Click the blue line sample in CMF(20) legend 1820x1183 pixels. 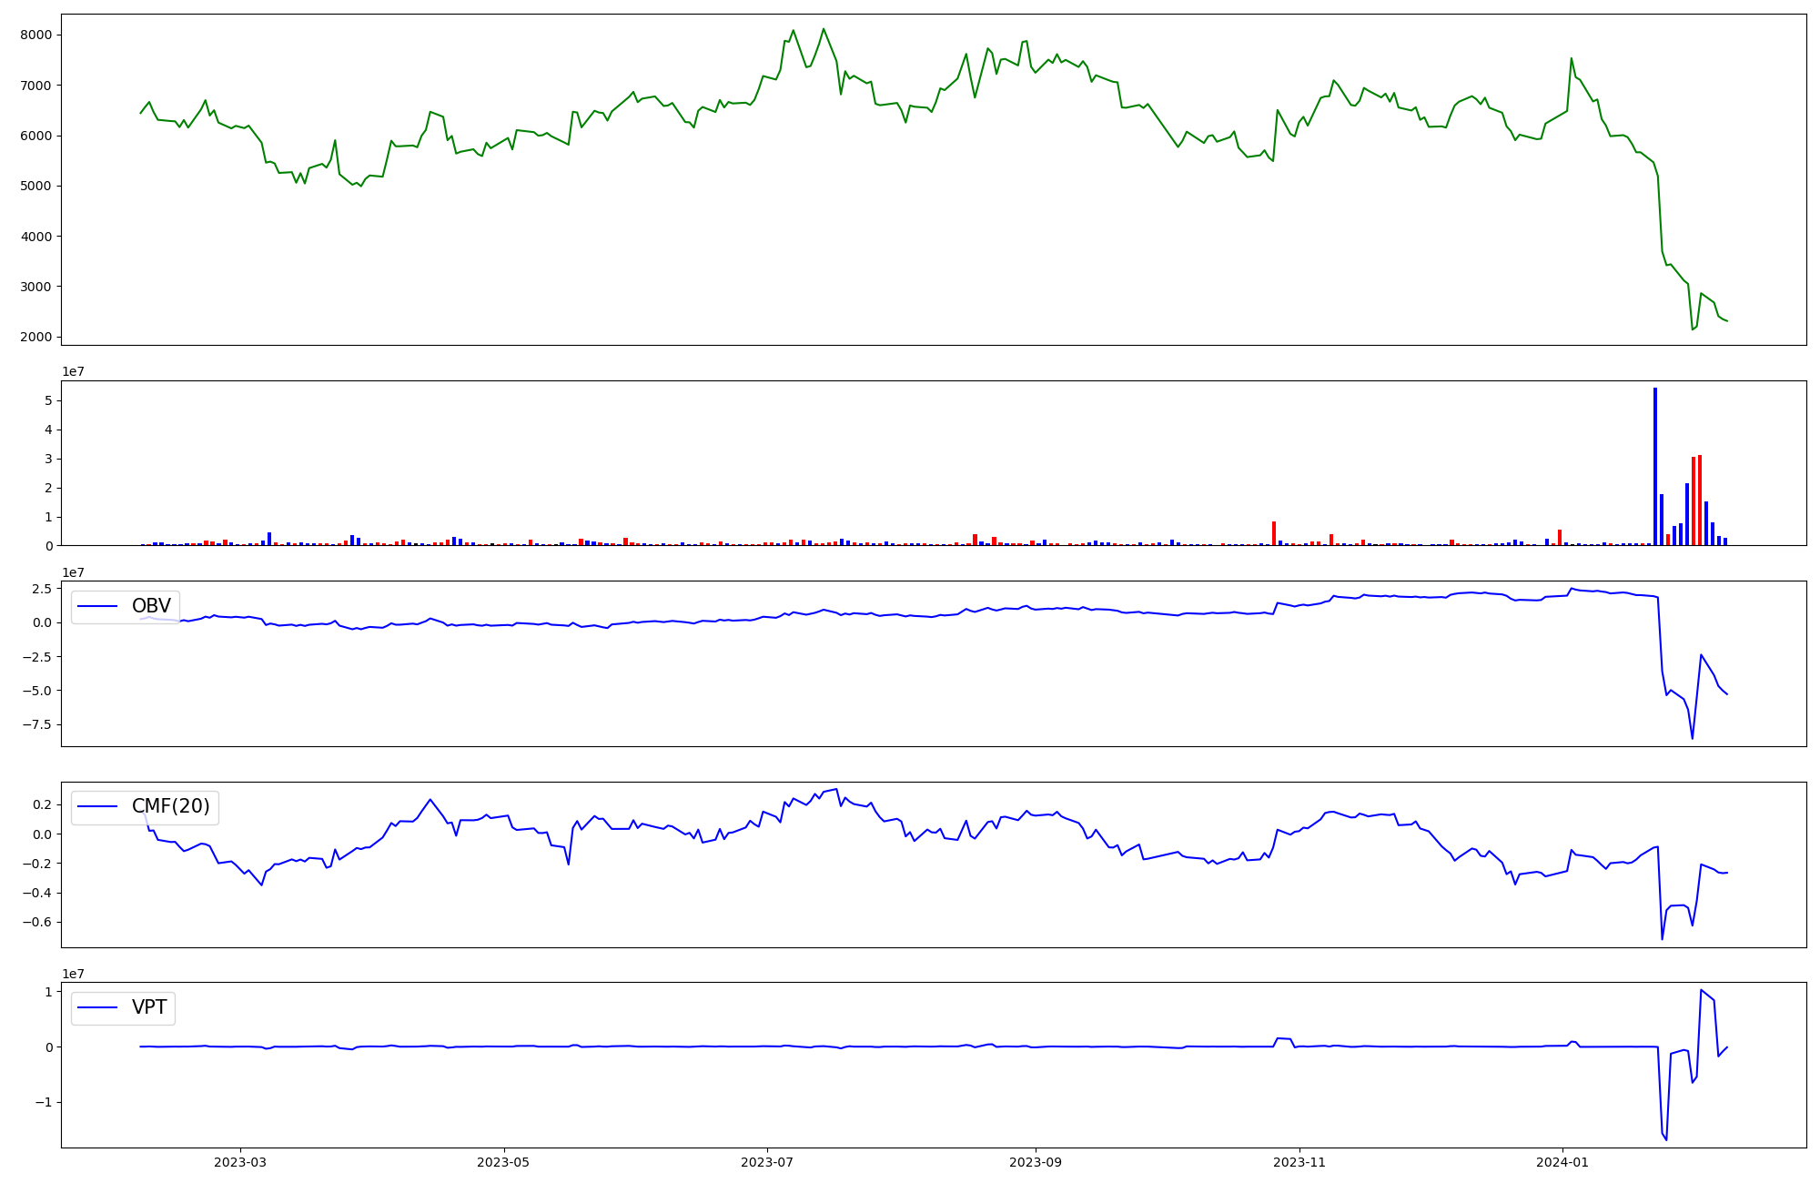point(97,806)
